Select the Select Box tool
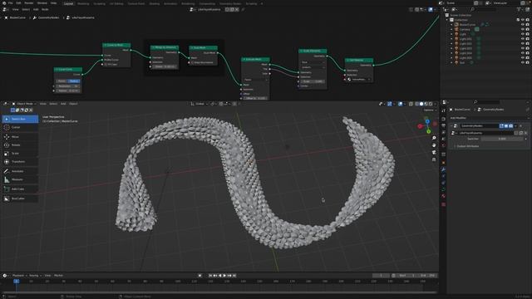This screenshot has height=299, width=532. [20, 119]
